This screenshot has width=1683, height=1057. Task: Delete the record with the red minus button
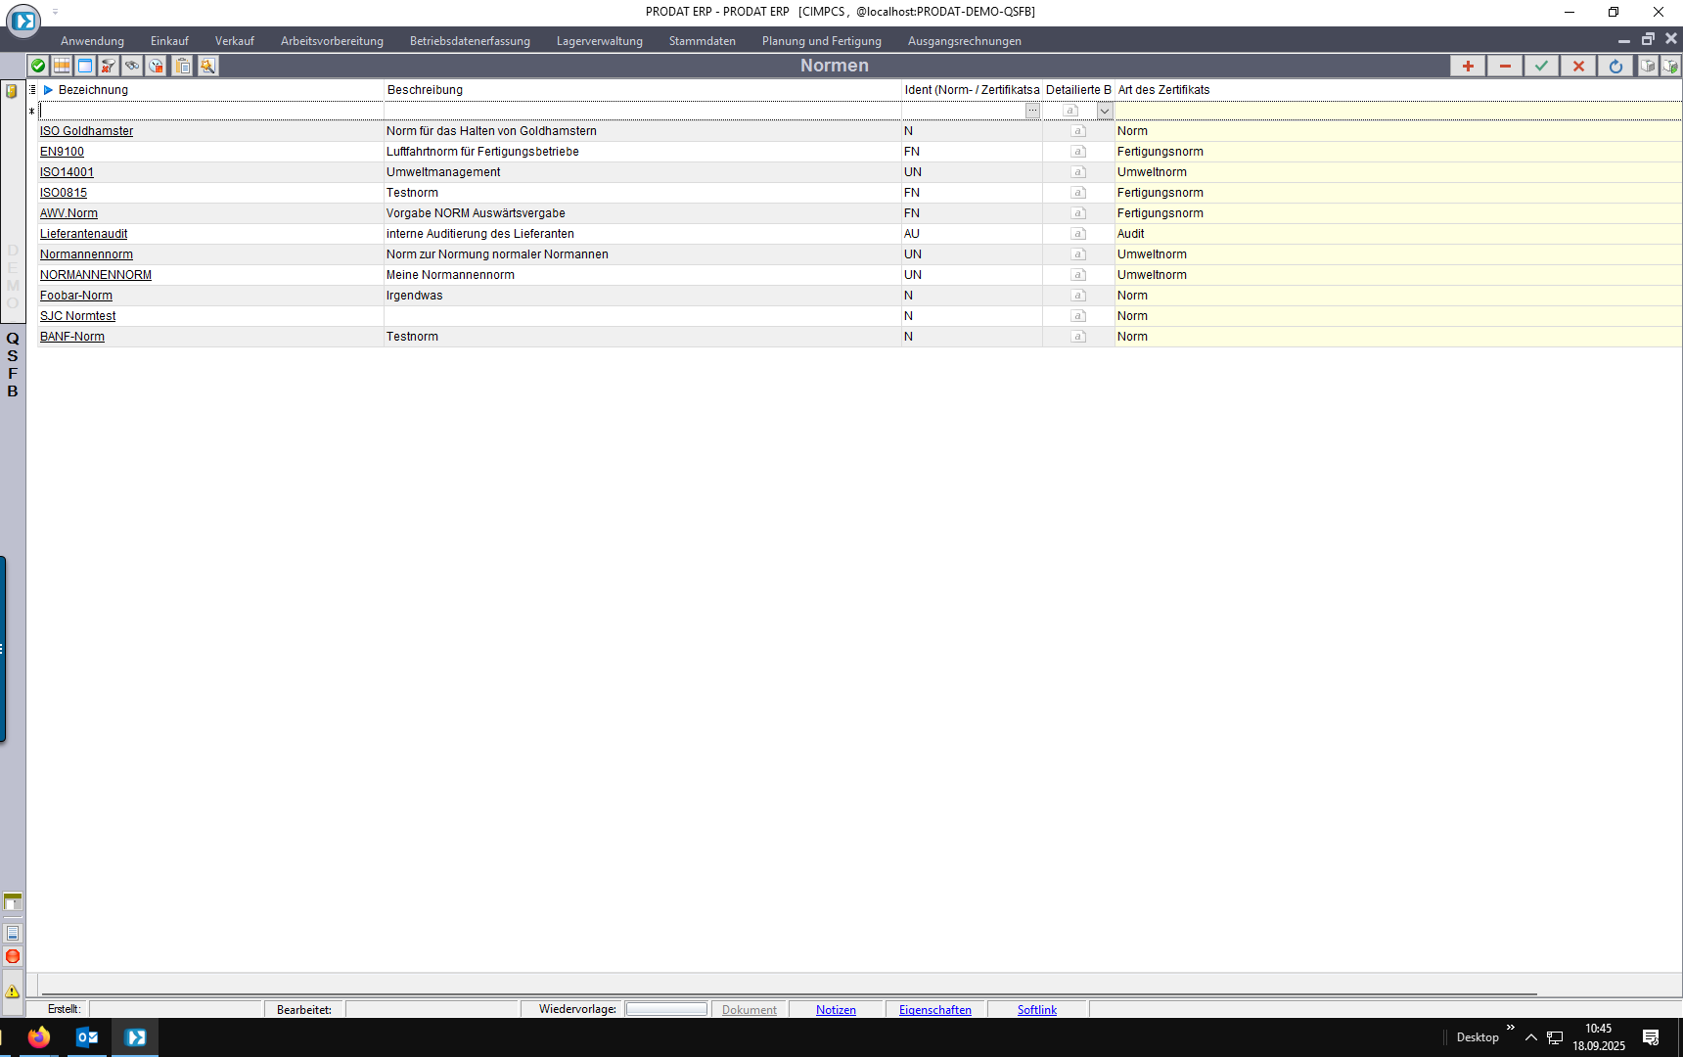1505,66
